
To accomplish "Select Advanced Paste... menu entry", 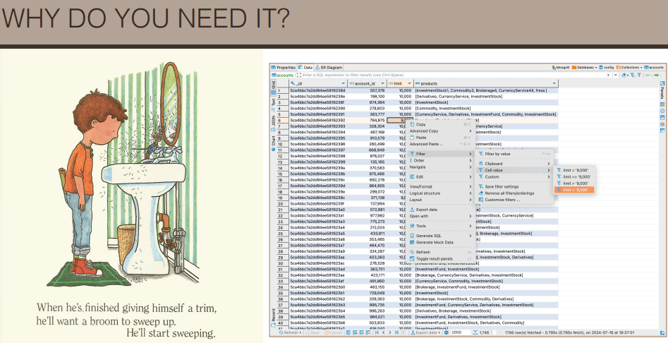I will [440, 144].
